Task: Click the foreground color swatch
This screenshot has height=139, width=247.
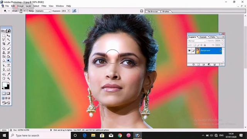Action: [x=4, y=85]
